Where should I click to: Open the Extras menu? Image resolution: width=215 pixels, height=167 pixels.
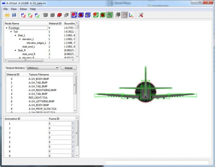coord(23,9)
